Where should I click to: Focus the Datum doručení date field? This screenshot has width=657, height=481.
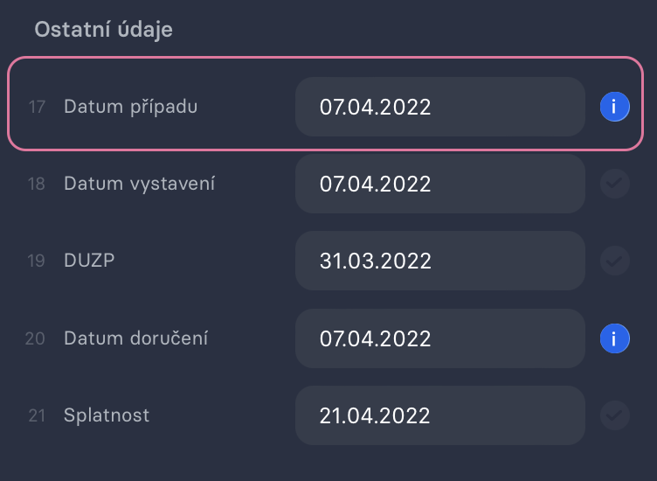point(440,338)
